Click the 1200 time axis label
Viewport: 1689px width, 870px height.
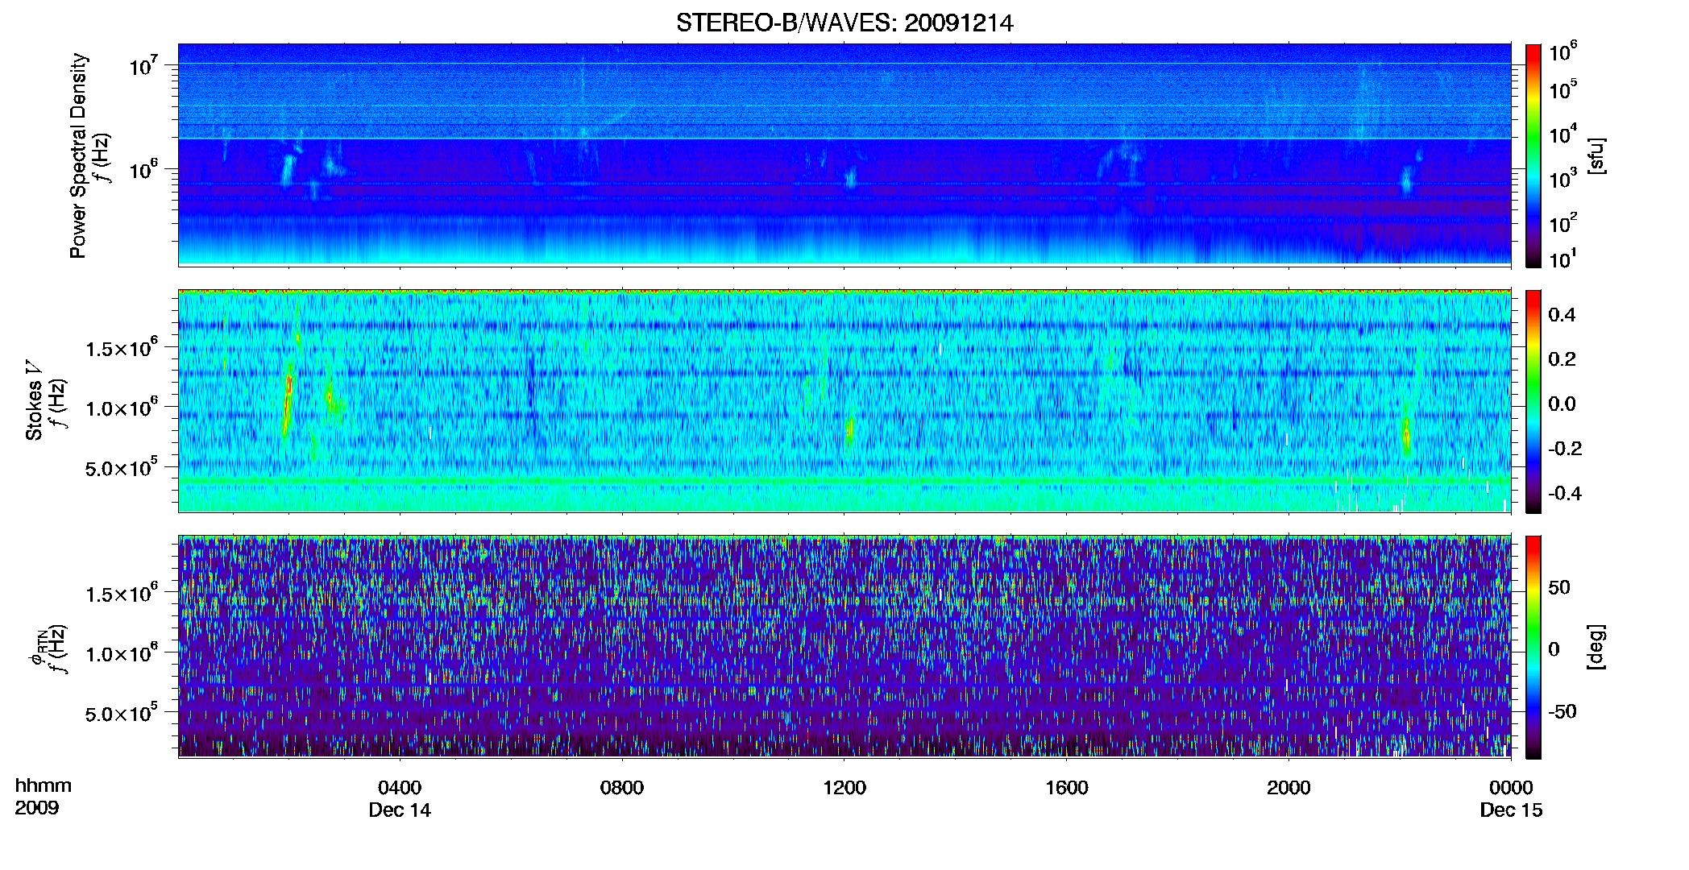click(844, 788)
